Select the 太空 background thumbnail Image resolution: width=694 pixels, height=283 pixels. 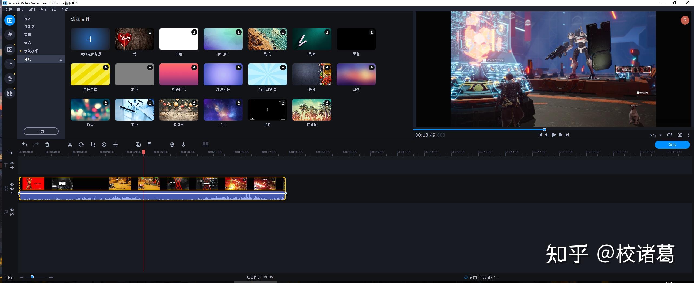[x=223, y=110]
